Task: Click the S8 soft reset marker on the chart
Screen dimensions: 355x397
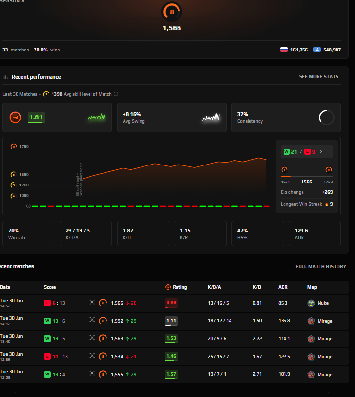Action: tap(80, 179)
